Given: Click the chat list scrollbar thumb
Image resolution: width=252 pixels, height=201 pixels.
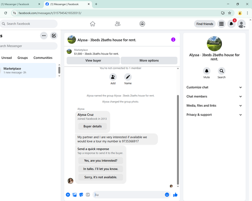Looking at the screenshot, I should tap(59, 70).
